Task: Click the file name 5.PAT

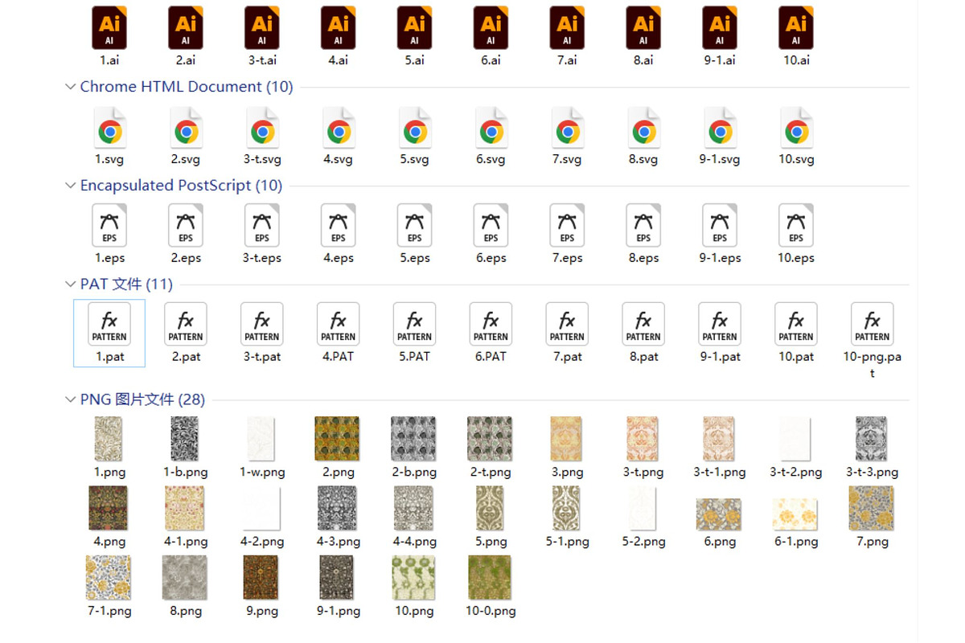Action: (415, 357)
